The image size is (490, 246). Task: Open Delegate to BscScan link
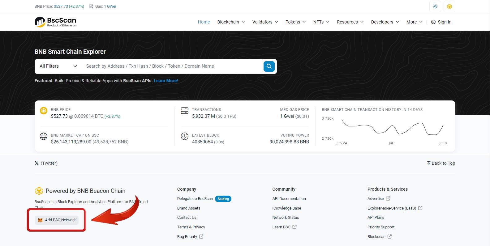(x=195, y=199)
